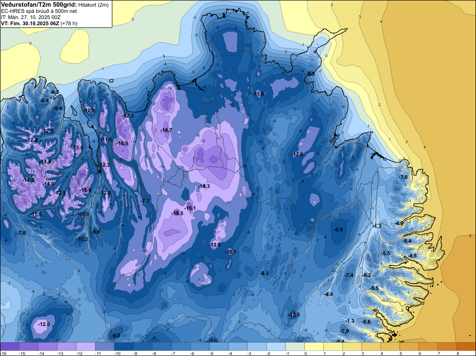
Task: Click the -14.7 temperature label
Action: pyautogui.click(x=166, y=130)
